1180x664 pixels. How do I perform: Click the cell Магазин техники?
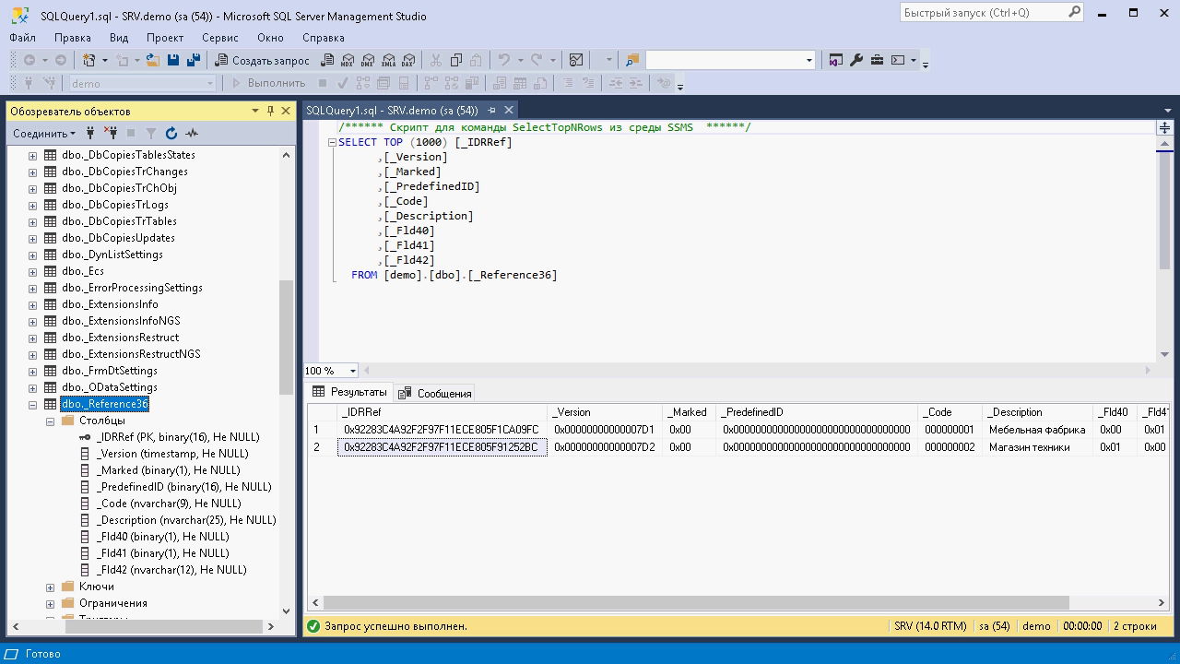pos(1037,447)
